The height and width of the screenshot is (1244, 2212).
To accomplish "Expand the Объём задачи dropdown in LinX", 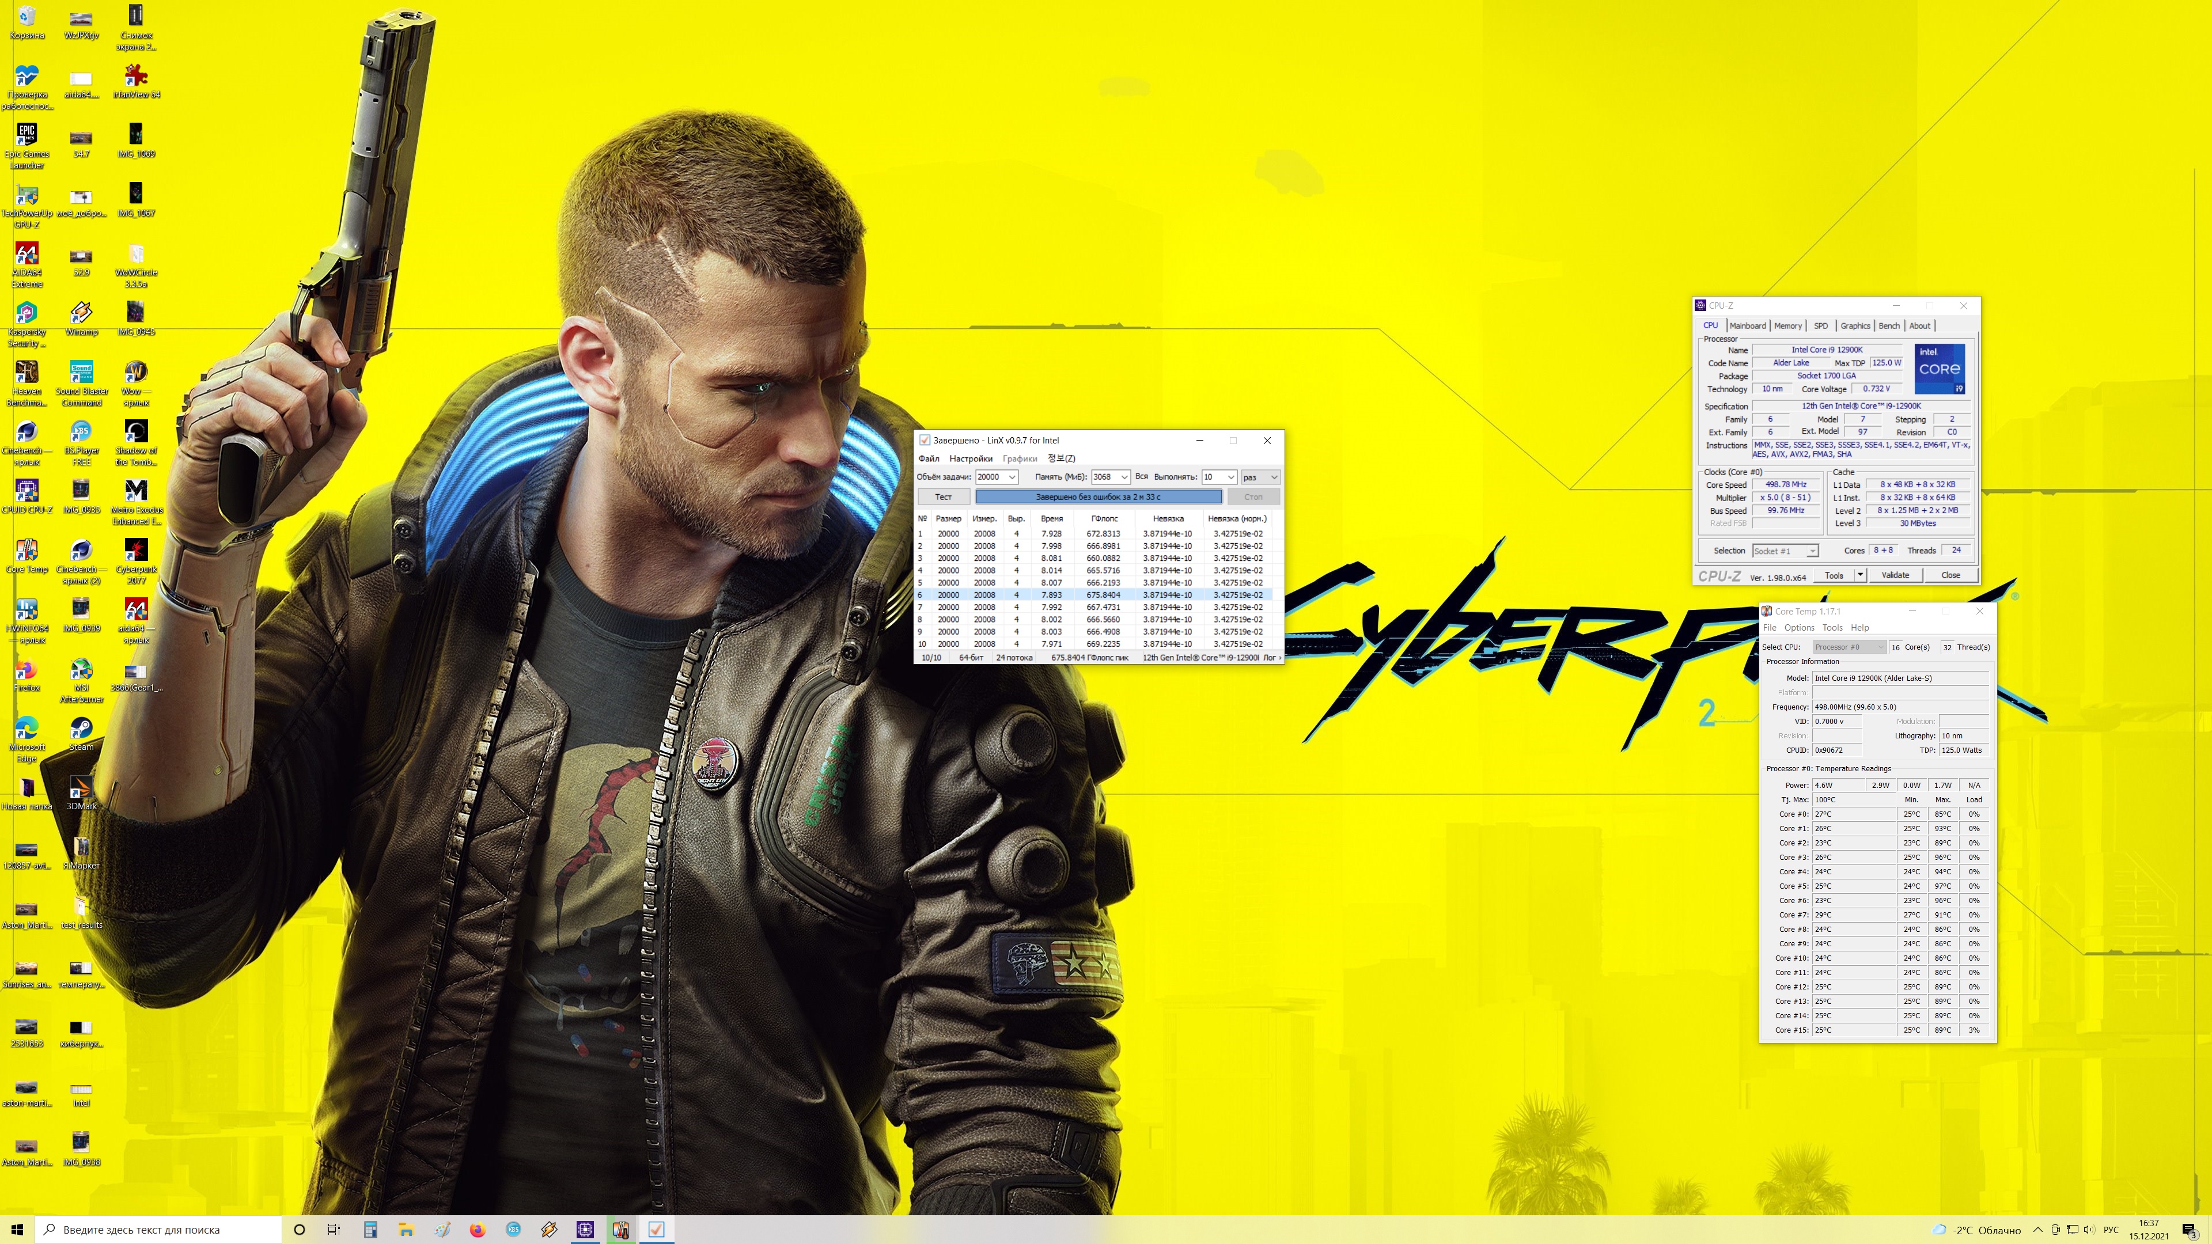I will (1013, 477).
